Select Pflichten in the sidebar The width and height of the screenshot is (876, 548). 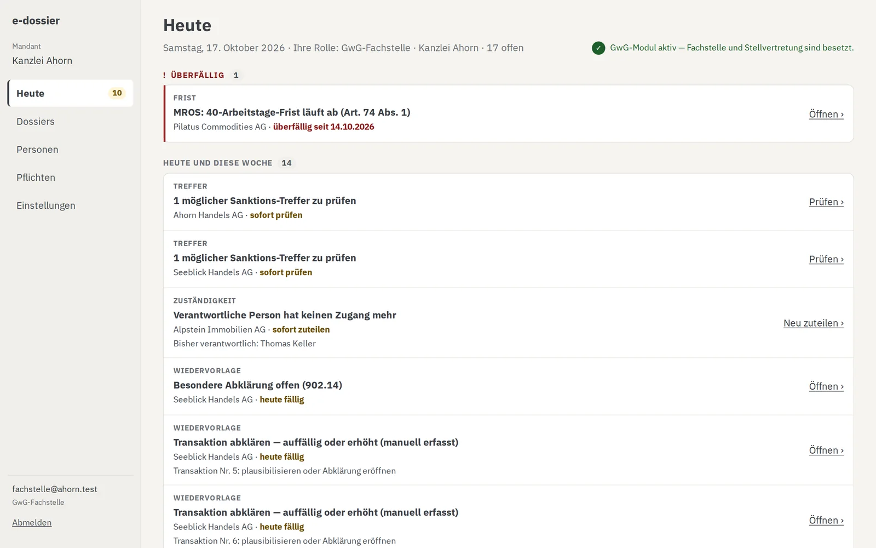(x=70, y=177)
